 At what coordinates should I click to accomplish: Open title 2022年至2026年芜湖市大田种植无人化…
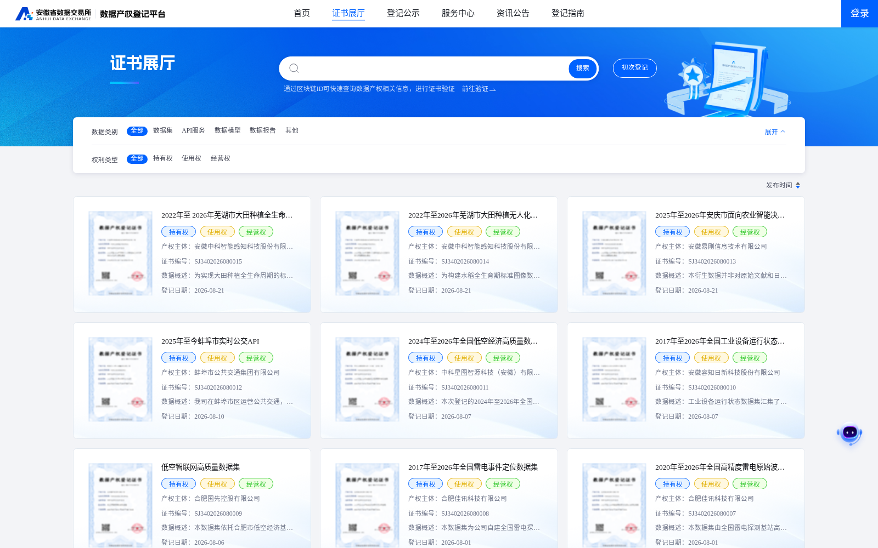473,215
